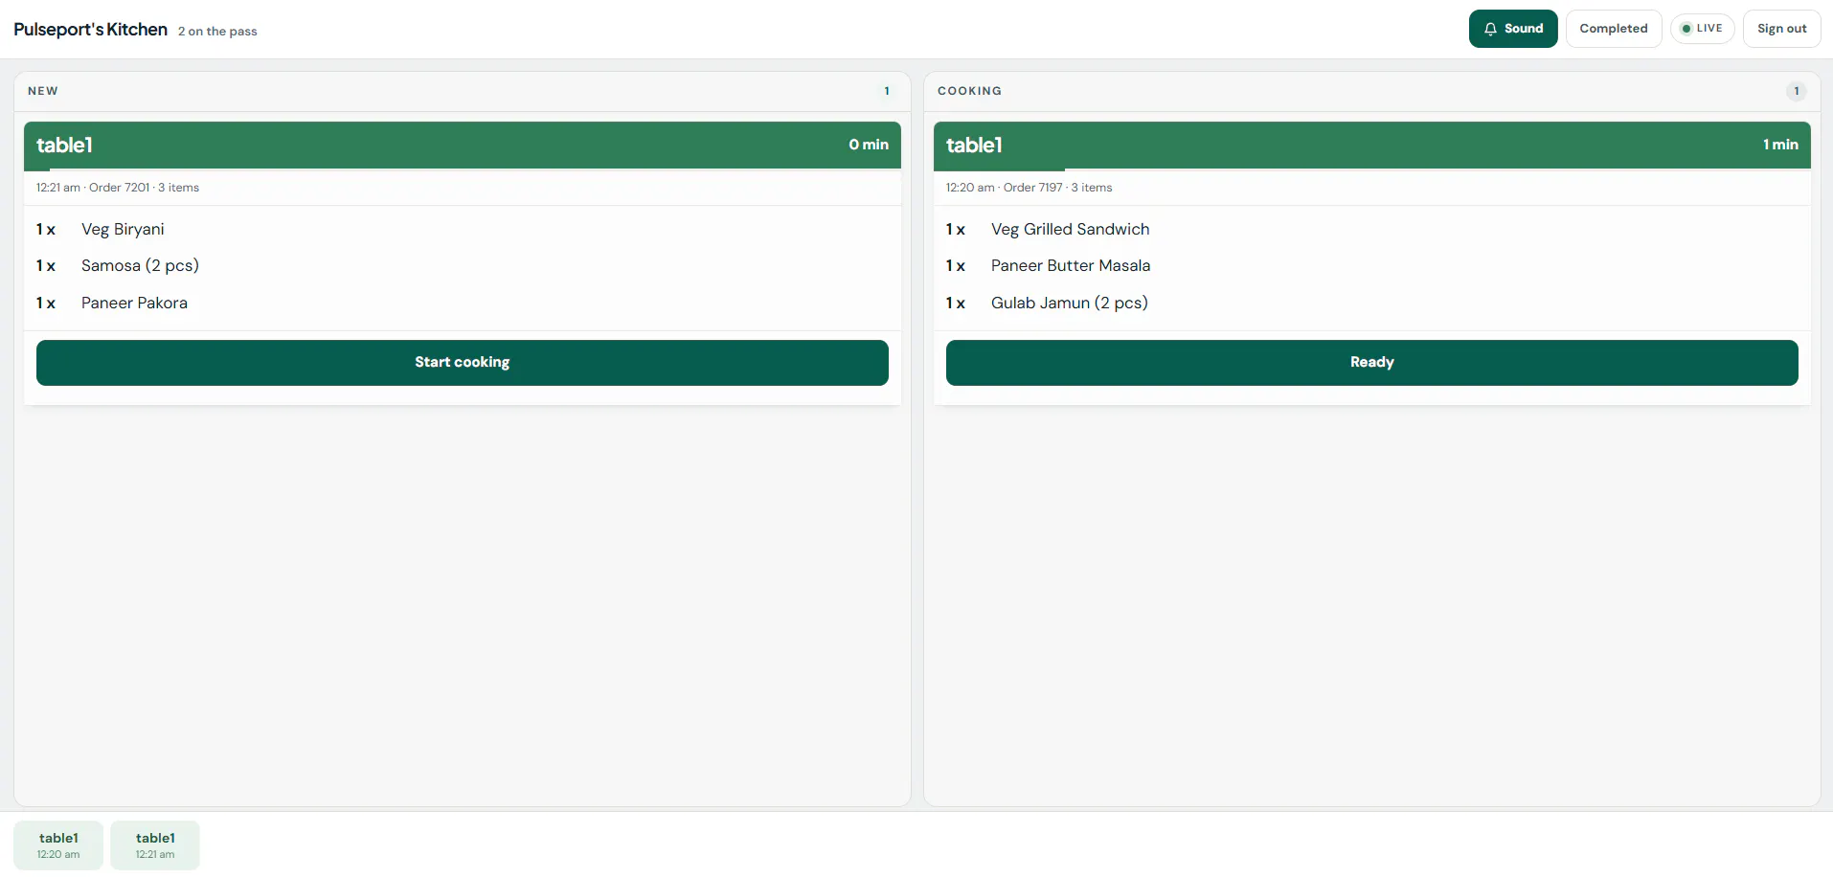Screen dimensions: 1833x878
Task: Click the '1 min' timer
Action: (1780, 145)
